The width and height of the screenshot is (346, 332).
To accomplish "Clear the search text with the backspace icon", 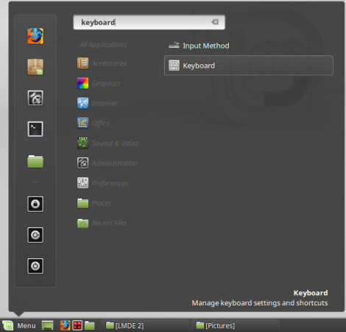I will pos(215,22).
